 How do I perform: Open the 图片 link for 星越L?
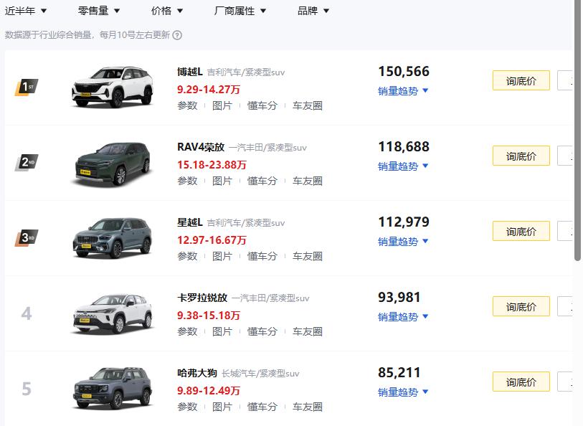pyautogui.click(x=223, y=256)
